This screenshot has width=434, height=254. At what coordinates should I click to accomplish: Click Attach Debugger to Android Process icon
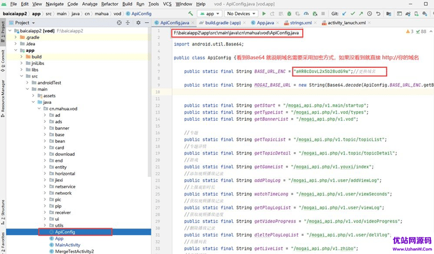point(315,14)
